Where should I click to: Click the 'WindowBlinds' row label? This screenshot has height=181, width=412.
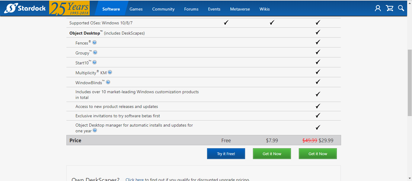point(89,83)
